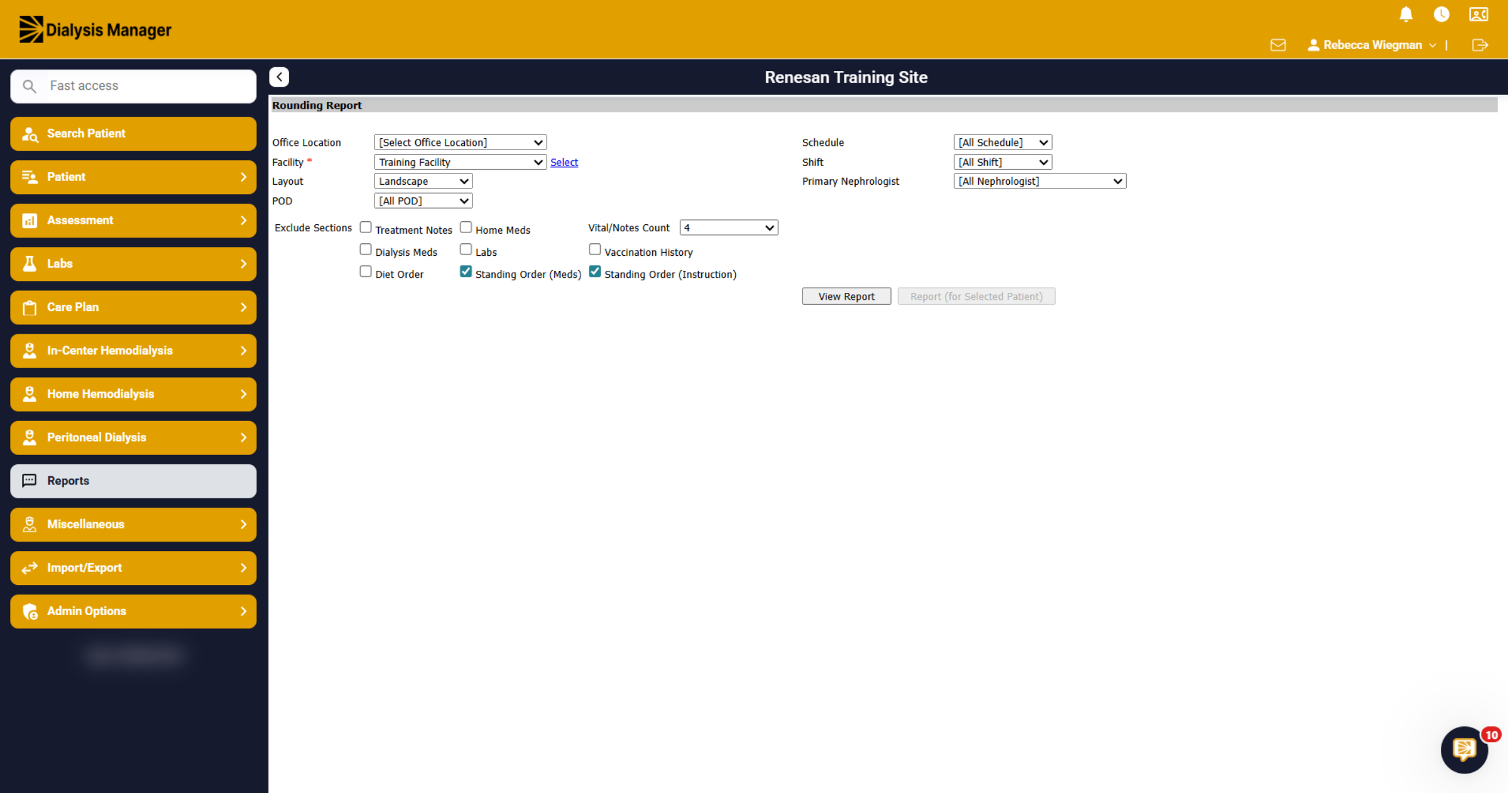
Task: Open the mail envelope icon
Action: (1278, 45)
